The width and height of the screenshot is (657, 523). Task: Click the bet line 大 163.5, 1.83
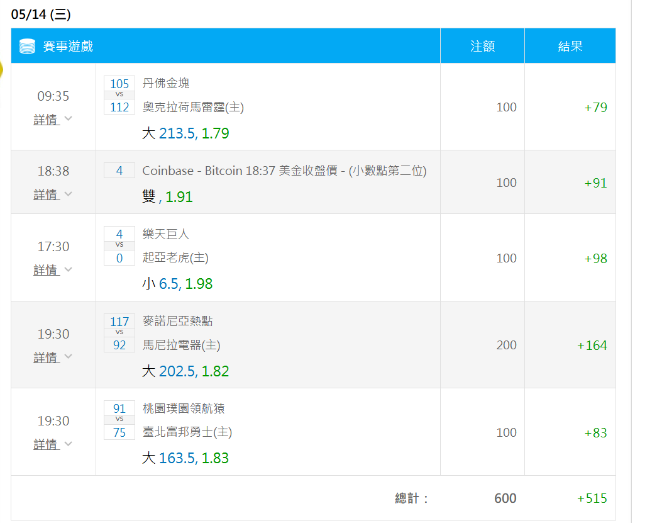(x=185, y=458)
